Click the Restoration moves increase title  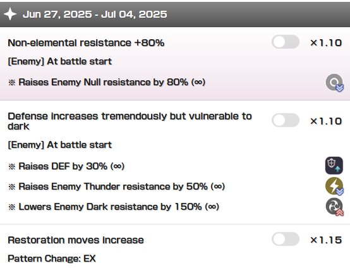coord(76,240)
